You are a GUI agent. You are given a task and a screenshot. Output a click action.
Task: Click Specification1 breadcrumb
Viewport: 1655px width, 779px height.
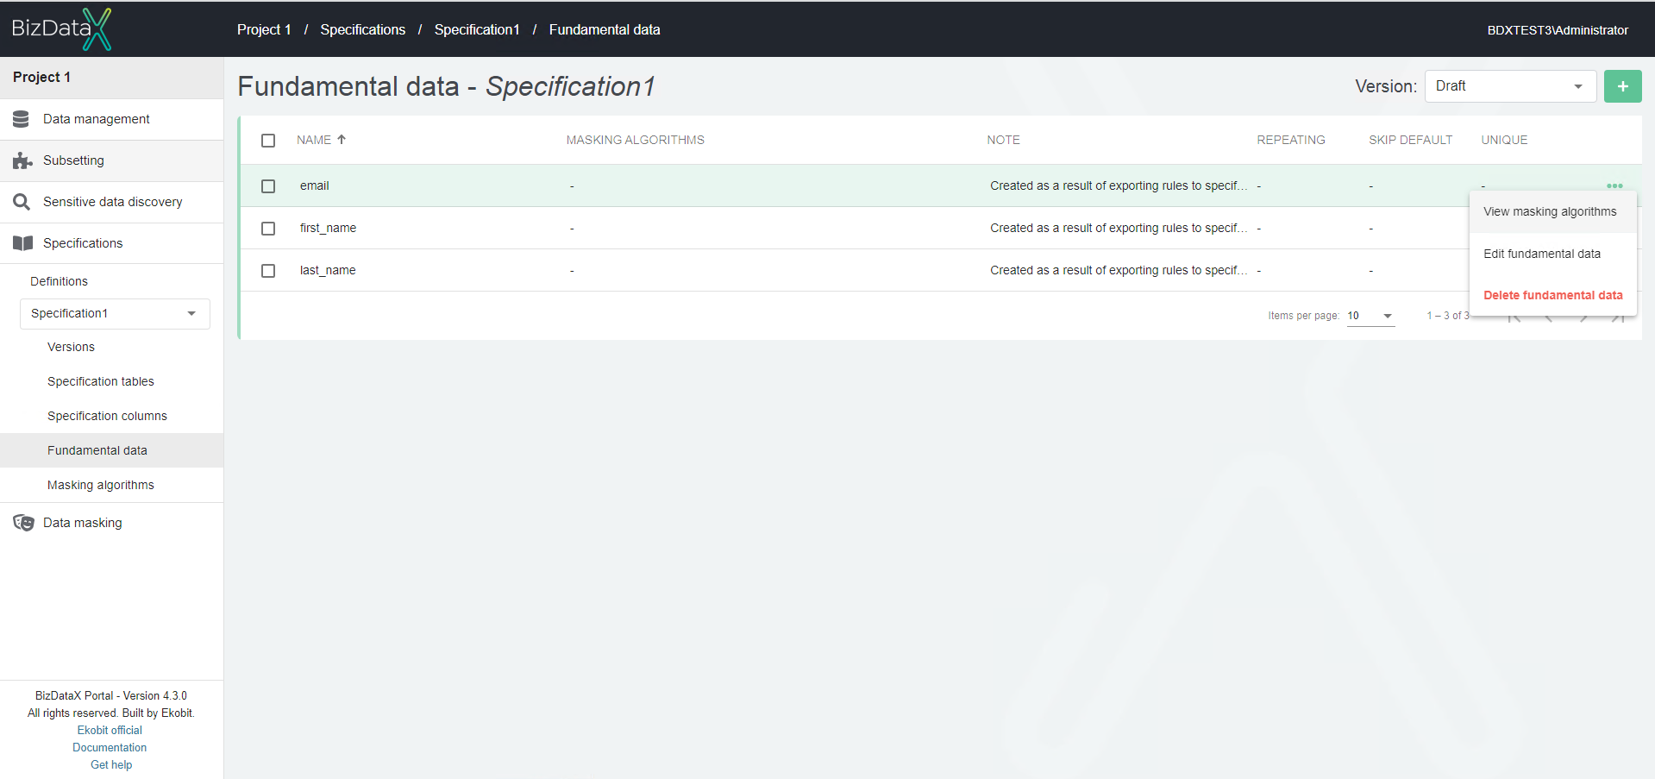click(x=477, y=29)
